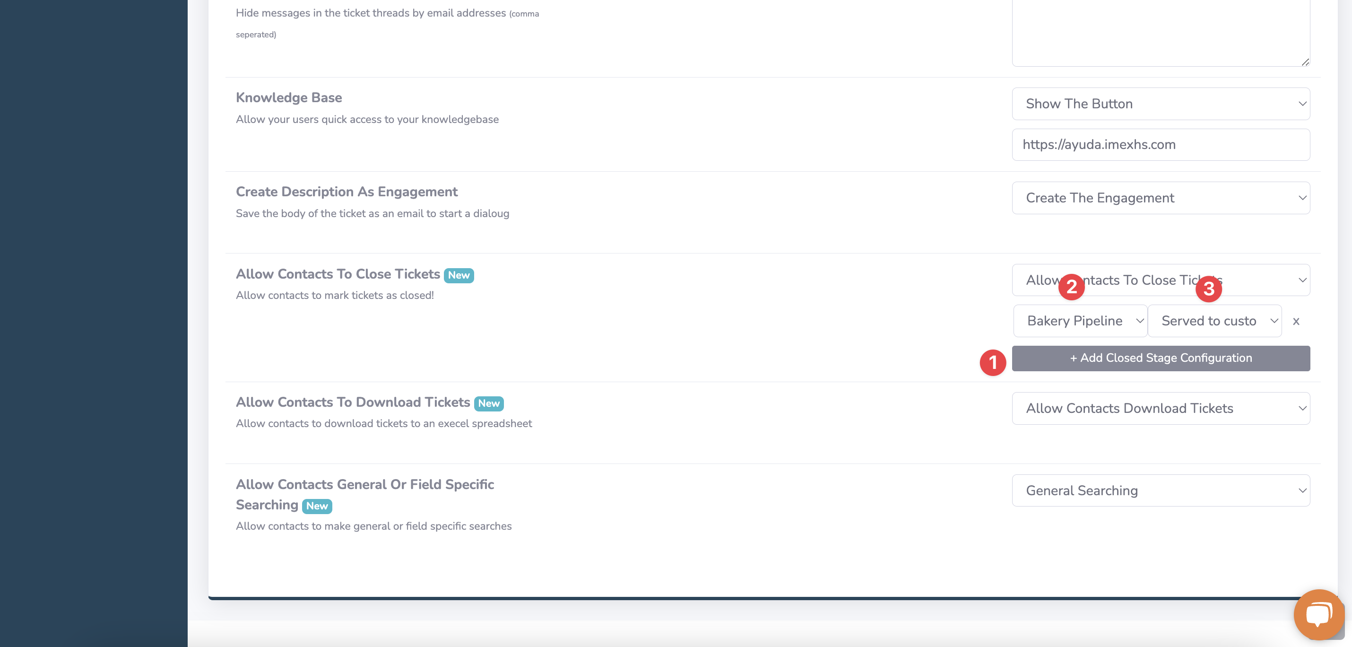1352x647 pixels.
Task: Open the chat widget bubble icon
Action: pos(1318,614)
